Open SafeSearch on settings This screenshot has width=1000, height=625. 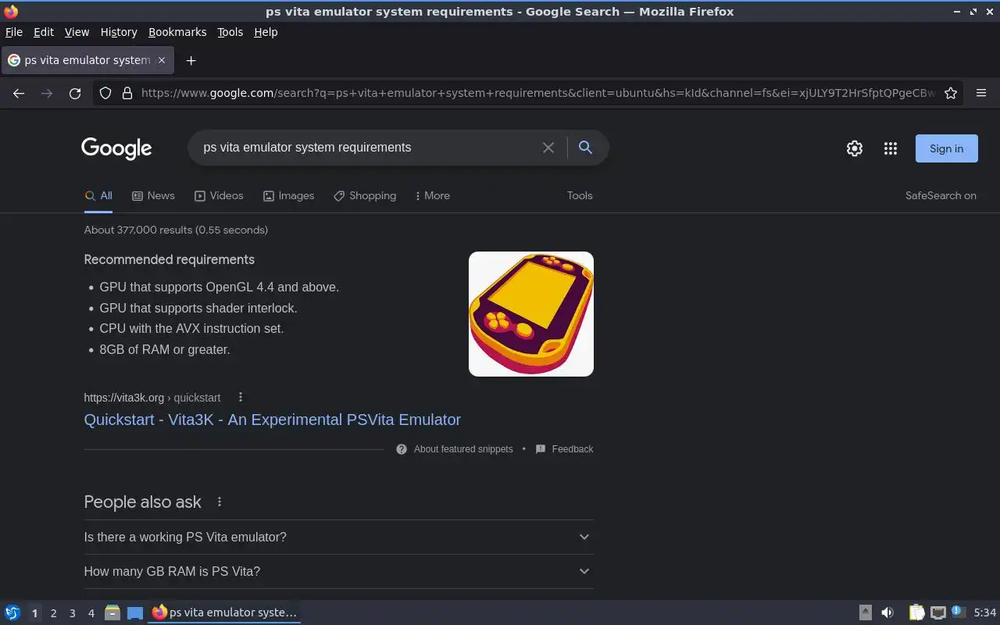tap(941, 195)
